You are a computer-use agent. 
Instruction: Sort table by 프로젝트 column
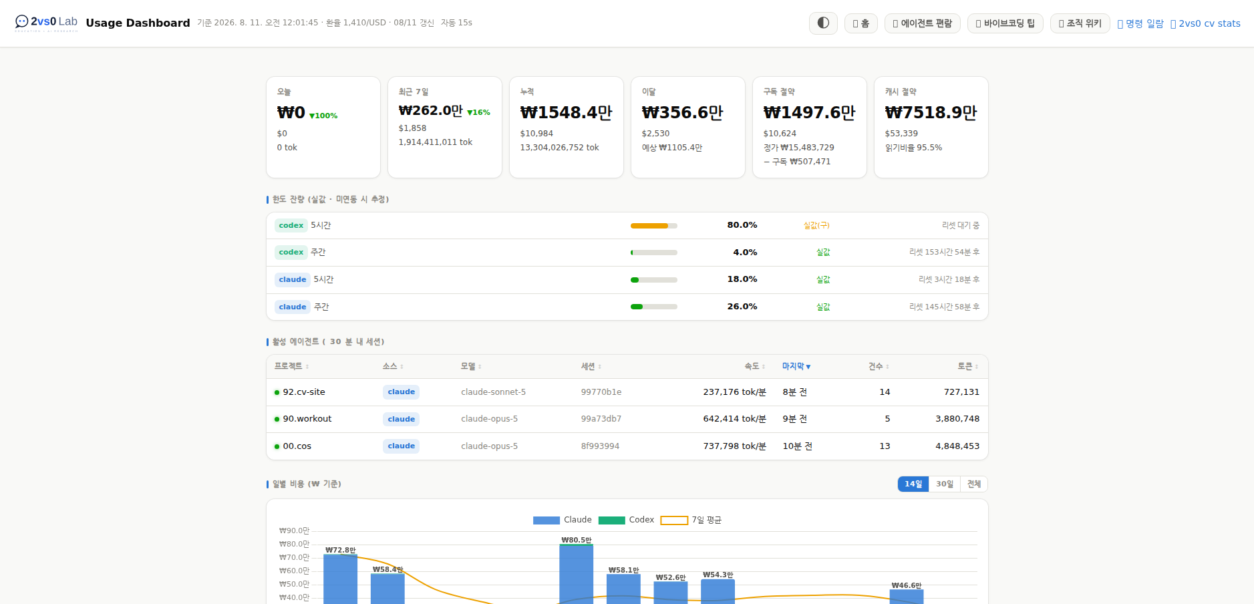[x=291, y=366]
